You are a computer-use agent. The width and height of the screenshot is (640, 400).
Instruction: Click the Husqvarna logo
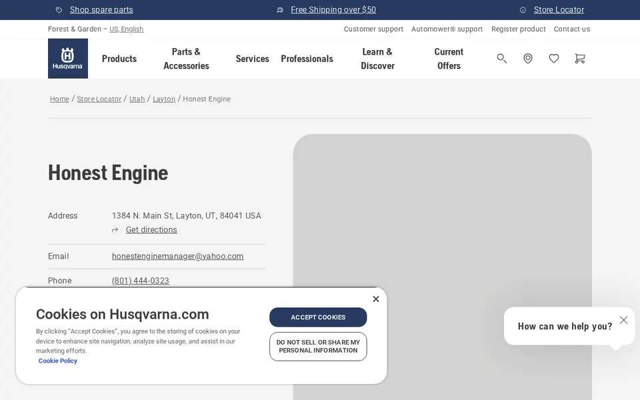pyautogui.click(x=68, y=59)
